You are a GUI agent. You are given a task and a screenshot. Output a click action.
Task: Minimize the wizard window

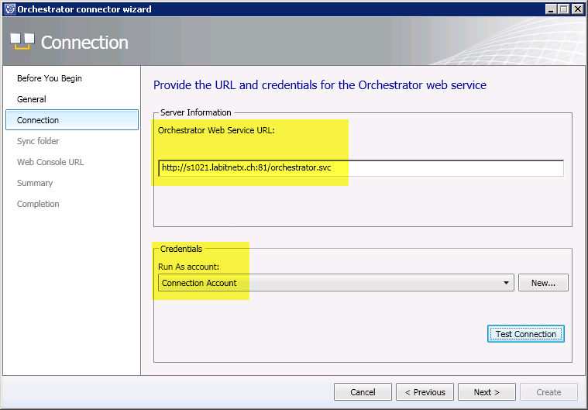[552, 9]
